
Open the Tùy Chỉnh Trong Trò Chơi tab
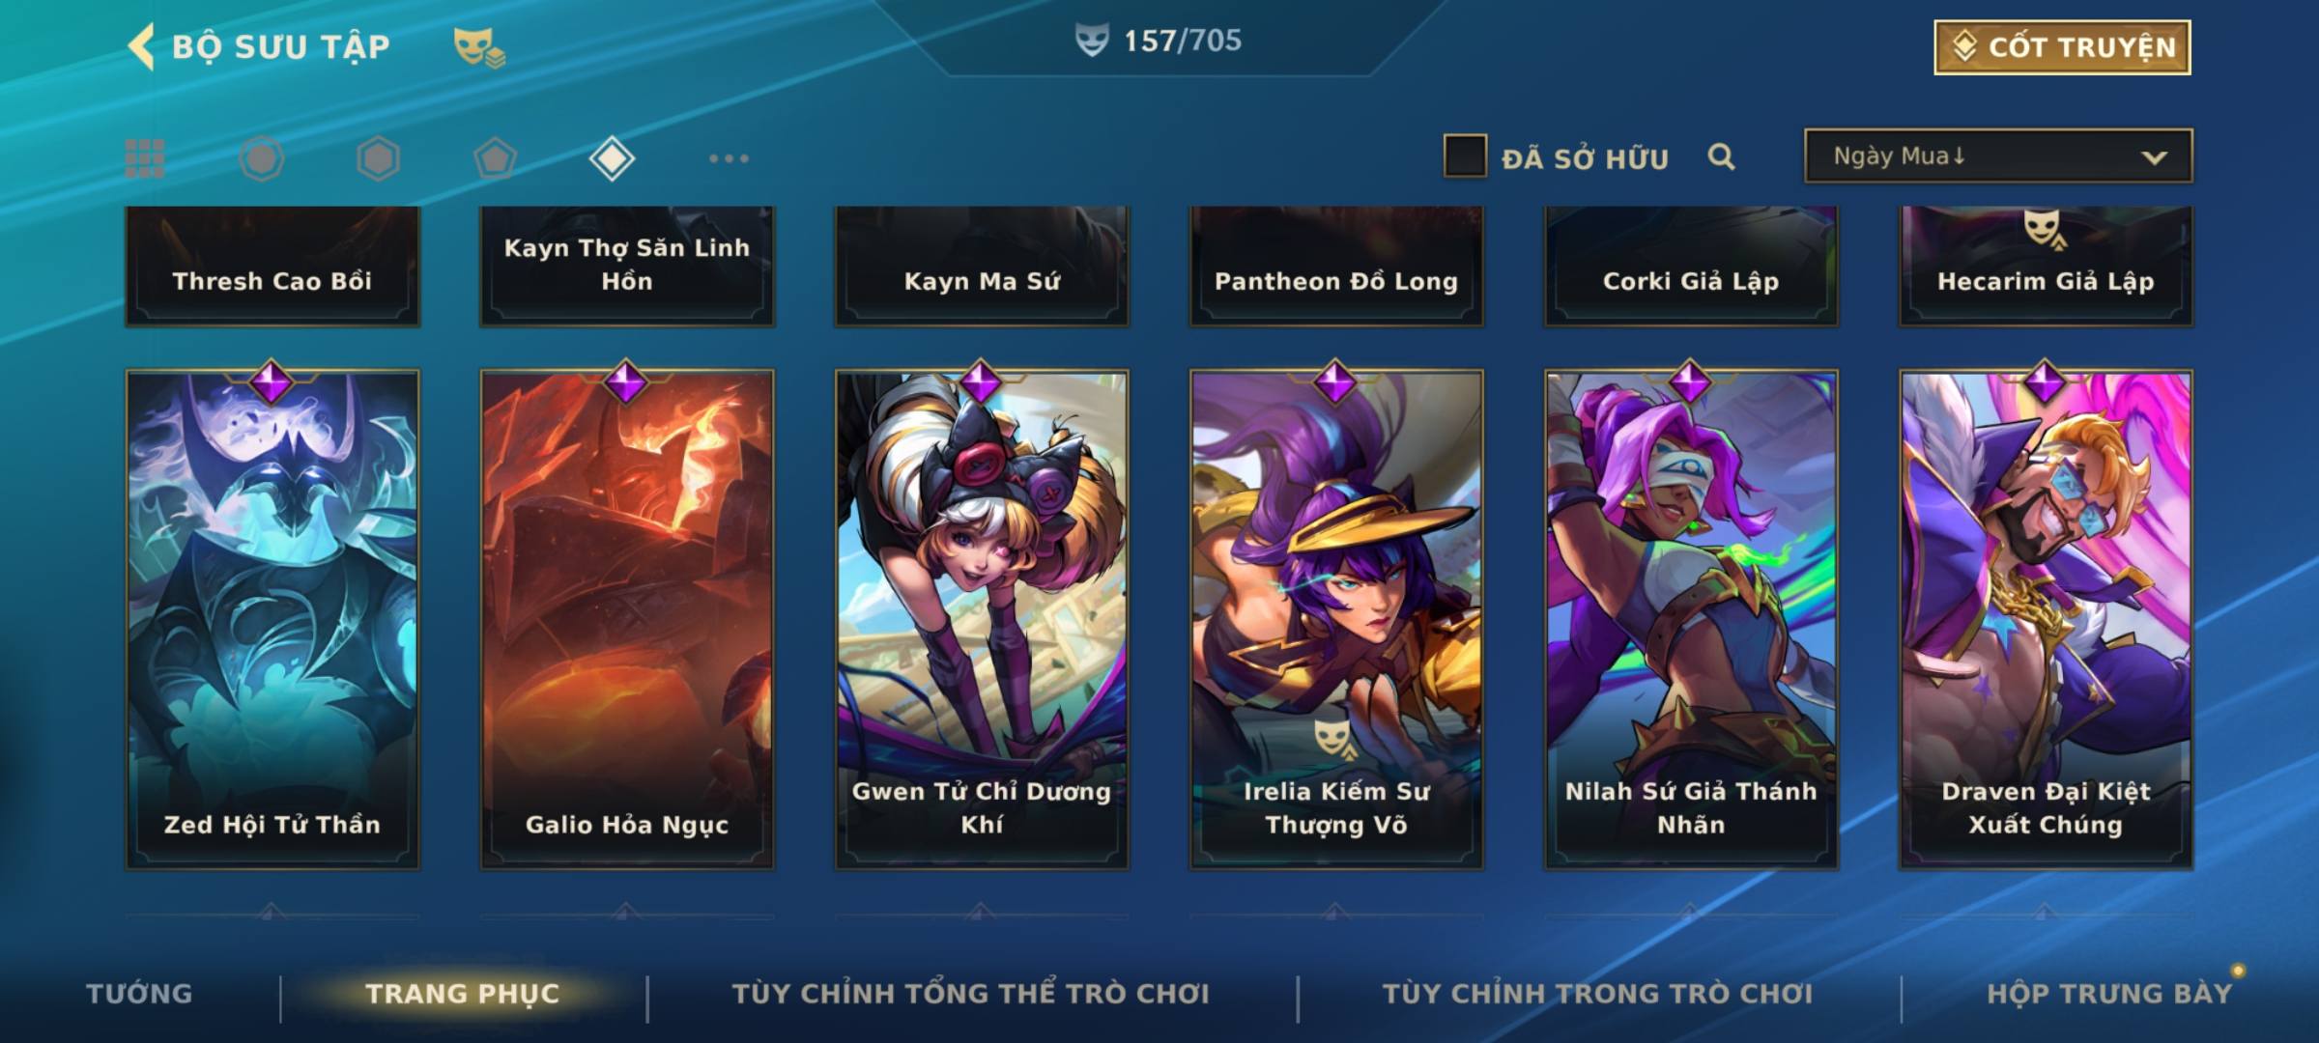(x=1597, y=993)
